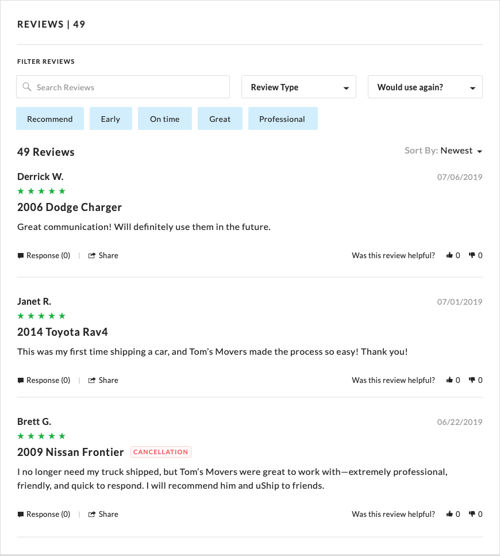Share Janet R.'s Toyota Rav4 review
This screenshot has height=556, width=500.
[x=103, y=380]
